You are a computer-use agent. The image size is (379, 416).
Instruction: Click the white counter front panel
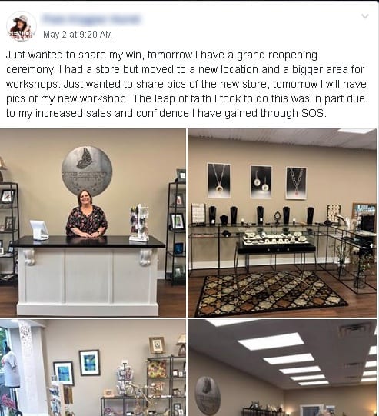click(x=88, y=280)
